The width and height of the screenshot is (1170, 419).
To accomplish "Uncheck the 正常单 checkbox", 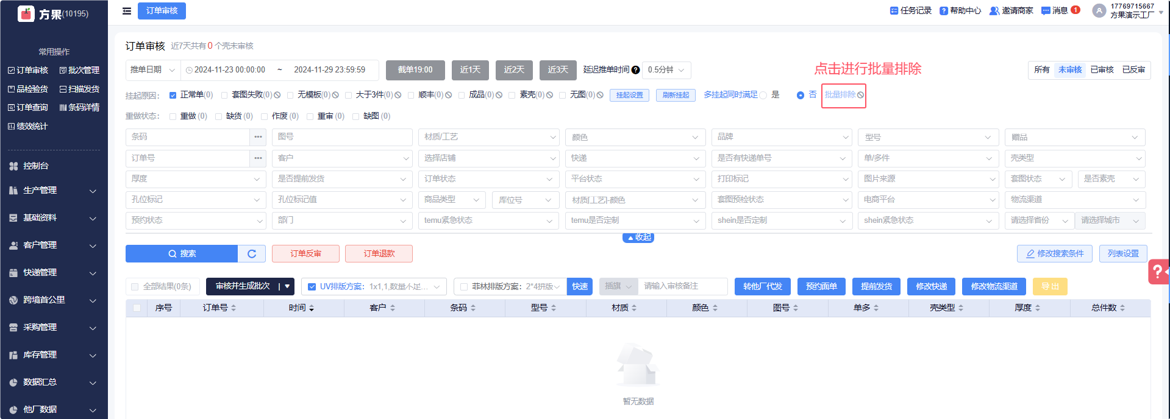I will click(x=173, y=95).
